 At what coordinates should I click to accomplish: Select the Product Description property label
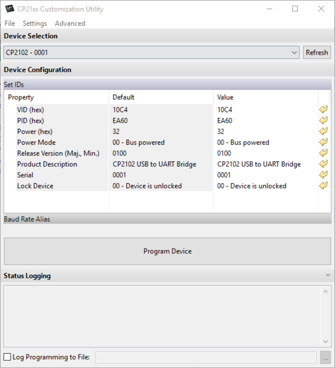coord(47,164)
